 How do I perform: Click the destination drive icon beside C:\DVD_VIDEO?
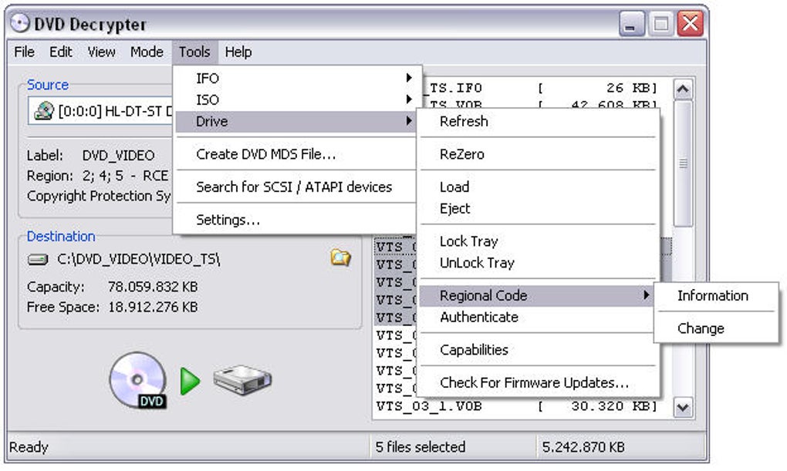click(x=38, y=259)
